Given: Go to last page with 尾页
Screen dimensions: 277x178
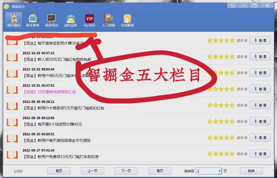Looking at the screenshot, I should pos(160,171).
